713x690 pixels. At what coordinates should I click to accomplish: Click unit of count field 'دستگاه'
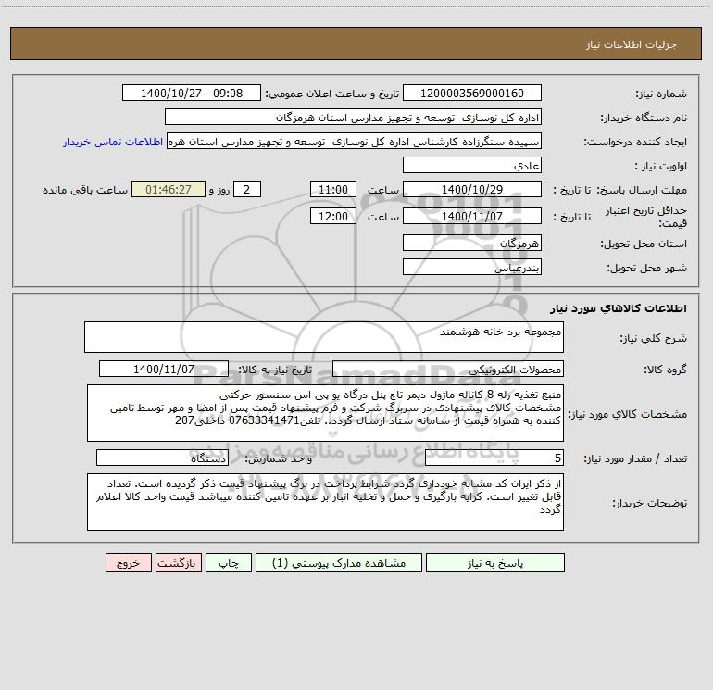pos(162,458)
